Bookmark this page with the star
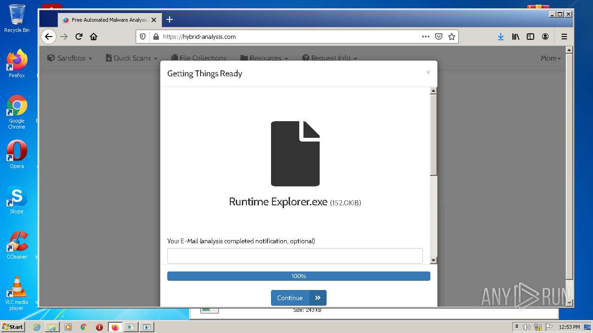This screenshot has height=333, width=593. point(452,37)
